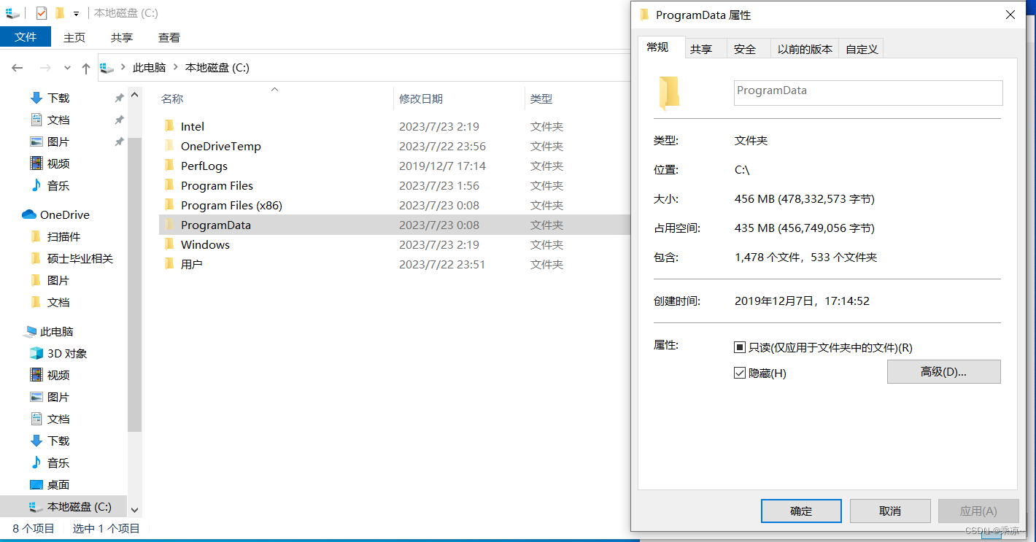1036x542 pixels.
Task: Click the 确定 button
Action: 801,511
